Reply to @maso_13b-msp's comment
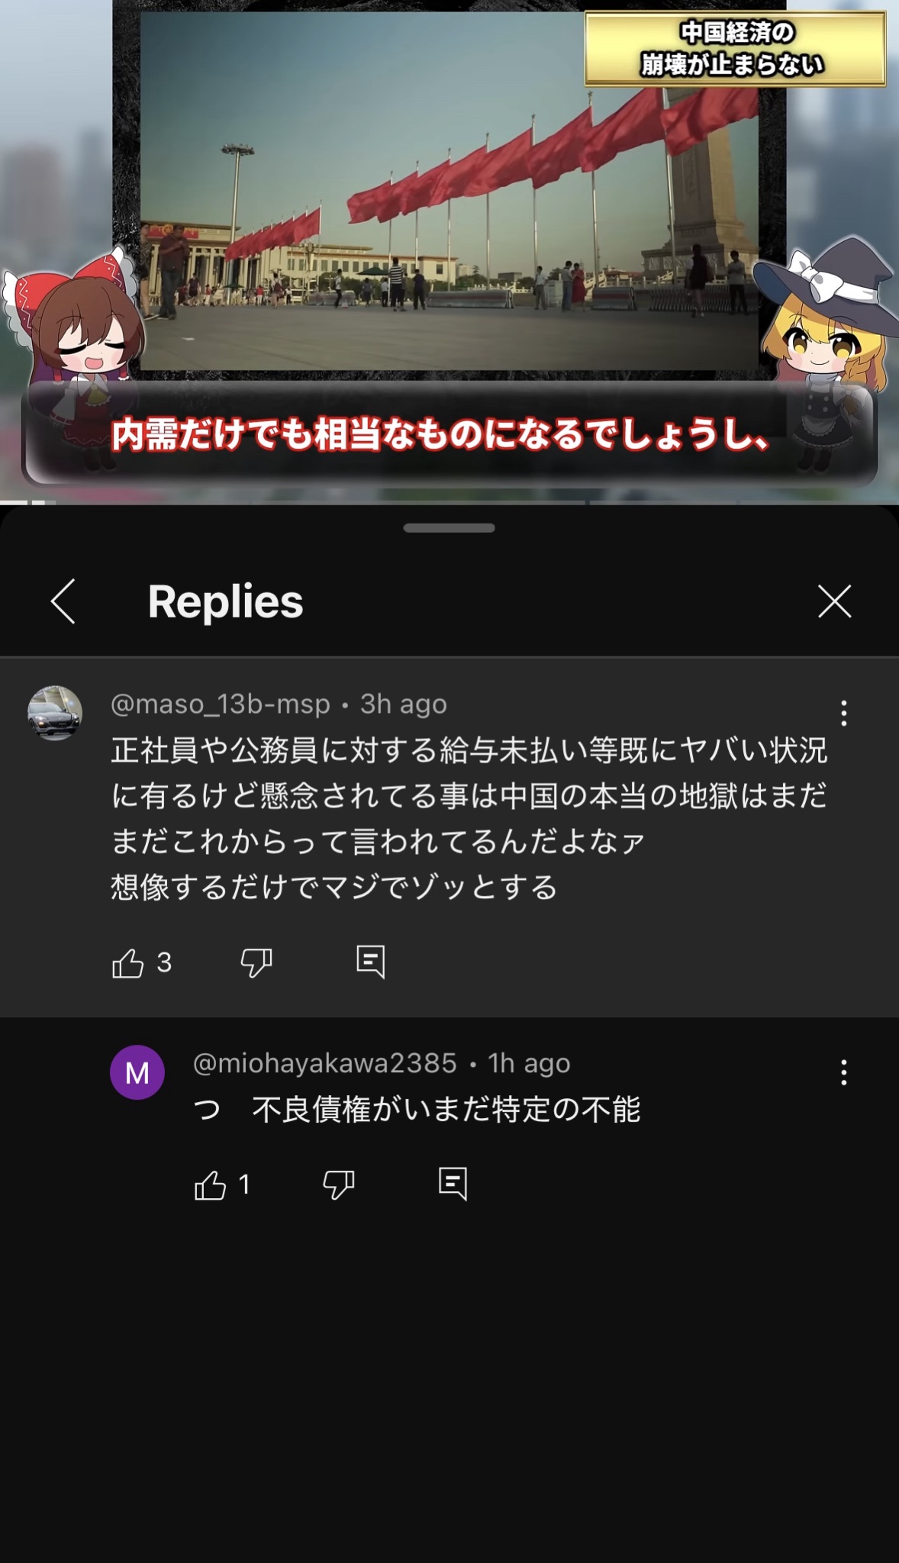 click(371, 962)
